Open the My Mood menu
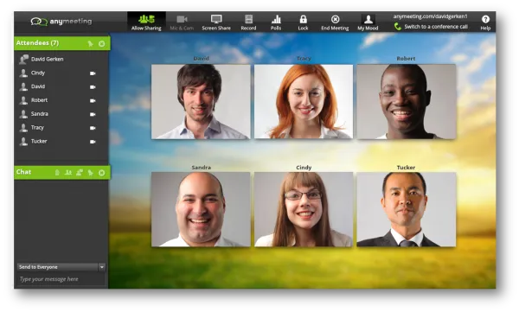Viewport: 519px width, 312px height. click(x=368, y=22)
